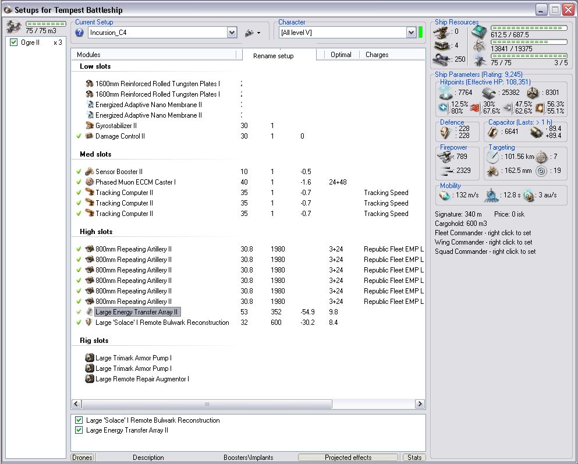
Task: Click the launcher hardpoints icon showing 4
Action: [442, 45]
